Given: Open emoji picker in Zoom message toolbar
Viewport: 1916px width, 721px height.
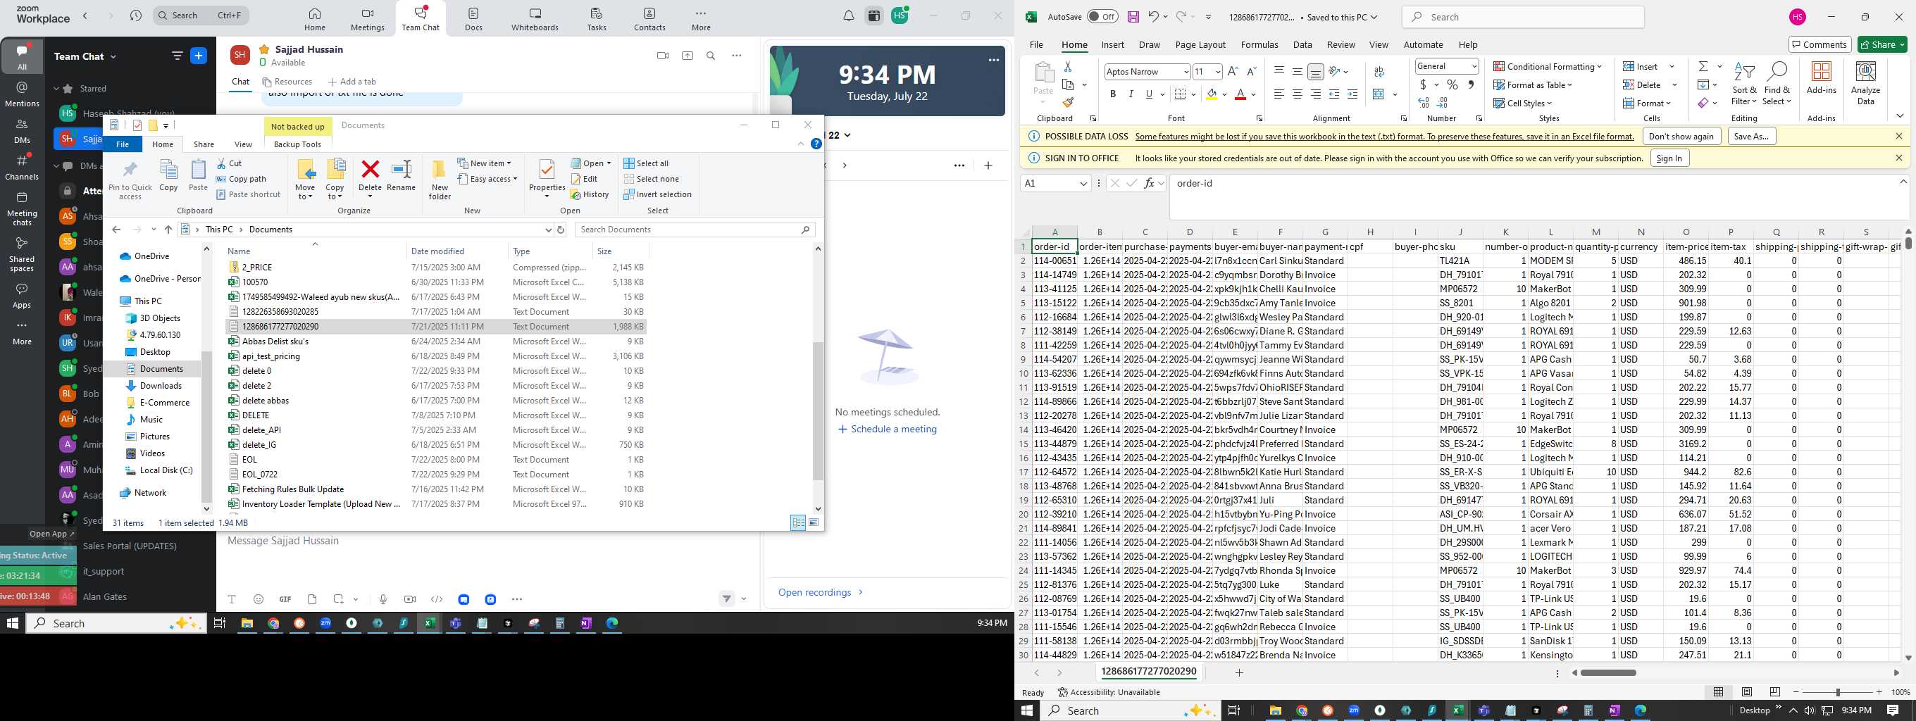Looking at the screenshot, I should click(258, 599).
